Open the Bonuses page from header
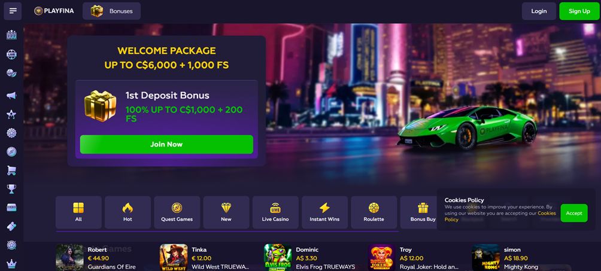This screenshot has width=601, height=271. (111, 11)
